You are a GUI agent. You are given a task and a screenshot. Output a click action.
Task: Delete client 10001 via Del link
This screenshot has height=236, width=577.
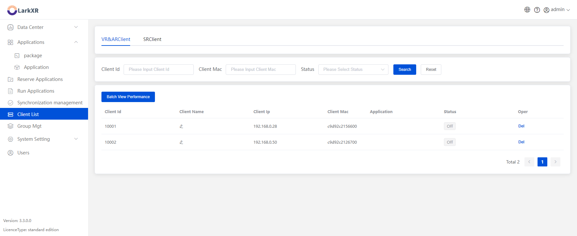pyautogui.click(x=521, y=126)
